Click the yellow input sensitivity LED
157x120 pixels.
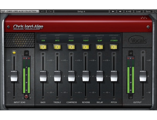(14, 53)
